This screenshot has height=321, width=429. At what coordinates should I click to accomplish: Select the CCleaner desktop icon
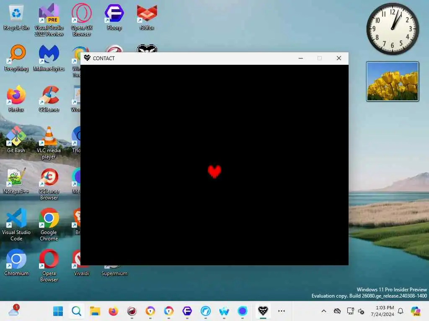[x=49, y=99]
